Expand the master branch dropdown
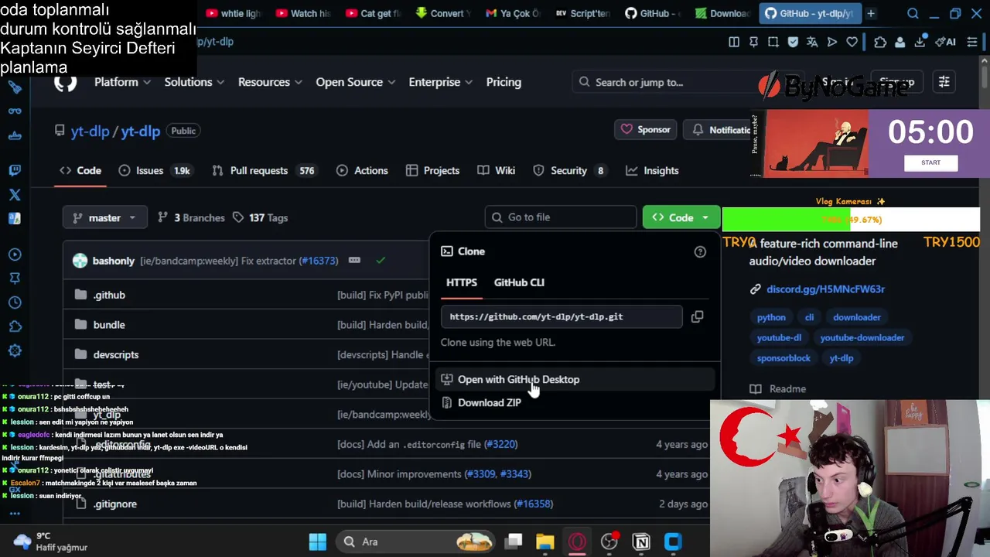The height and width of the screenshot is (557, 990). tap(104, 218)
